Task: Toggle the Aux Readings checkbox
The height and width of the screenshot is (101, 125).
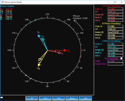Action: point(121,58)
